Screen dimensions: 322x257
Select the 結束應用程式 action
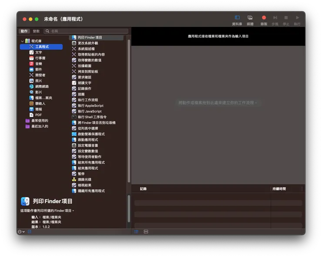85,168
